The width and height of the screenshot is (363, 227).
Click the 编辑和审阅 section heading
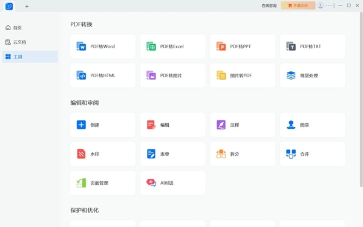point(85,103)
